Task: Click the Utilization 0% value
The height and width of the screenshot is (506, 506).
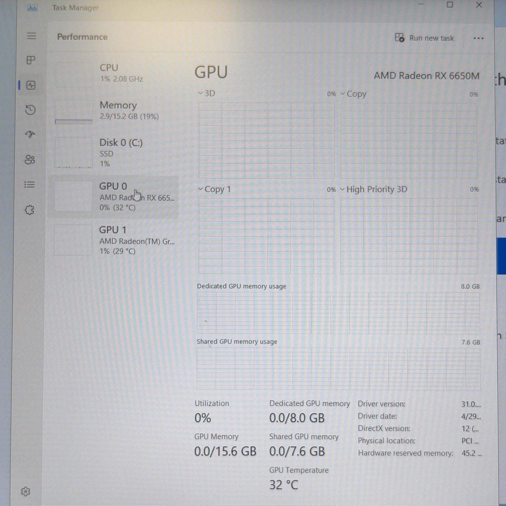Action: click(x=203, y=418)
